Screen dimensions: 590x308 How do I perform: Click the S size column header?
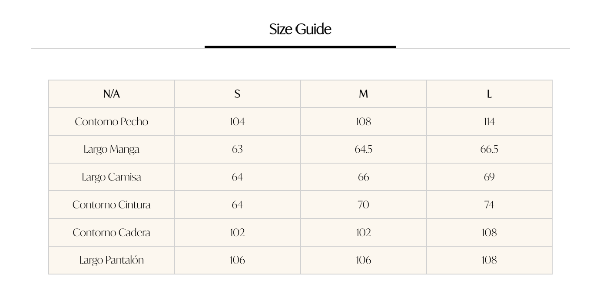coord(237,94)
